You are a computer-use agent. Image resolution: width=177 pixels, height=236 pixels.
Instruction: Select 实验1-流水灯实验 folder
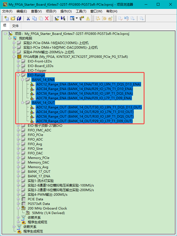point(40,181)
